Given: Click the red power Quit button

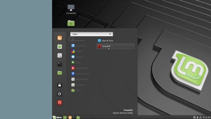Looking at the screenshot, I should pyautogui.click(x=60, y=103).
